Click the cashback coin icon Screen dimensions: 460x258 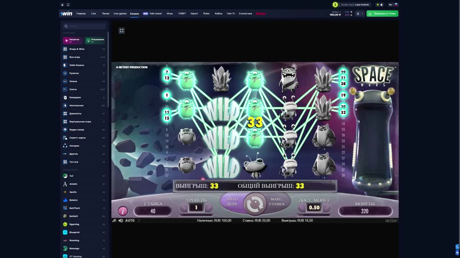click(335, 5)
